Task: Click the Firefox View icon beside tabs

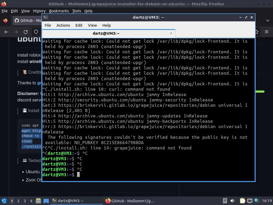Action: [x=5, y=21]
